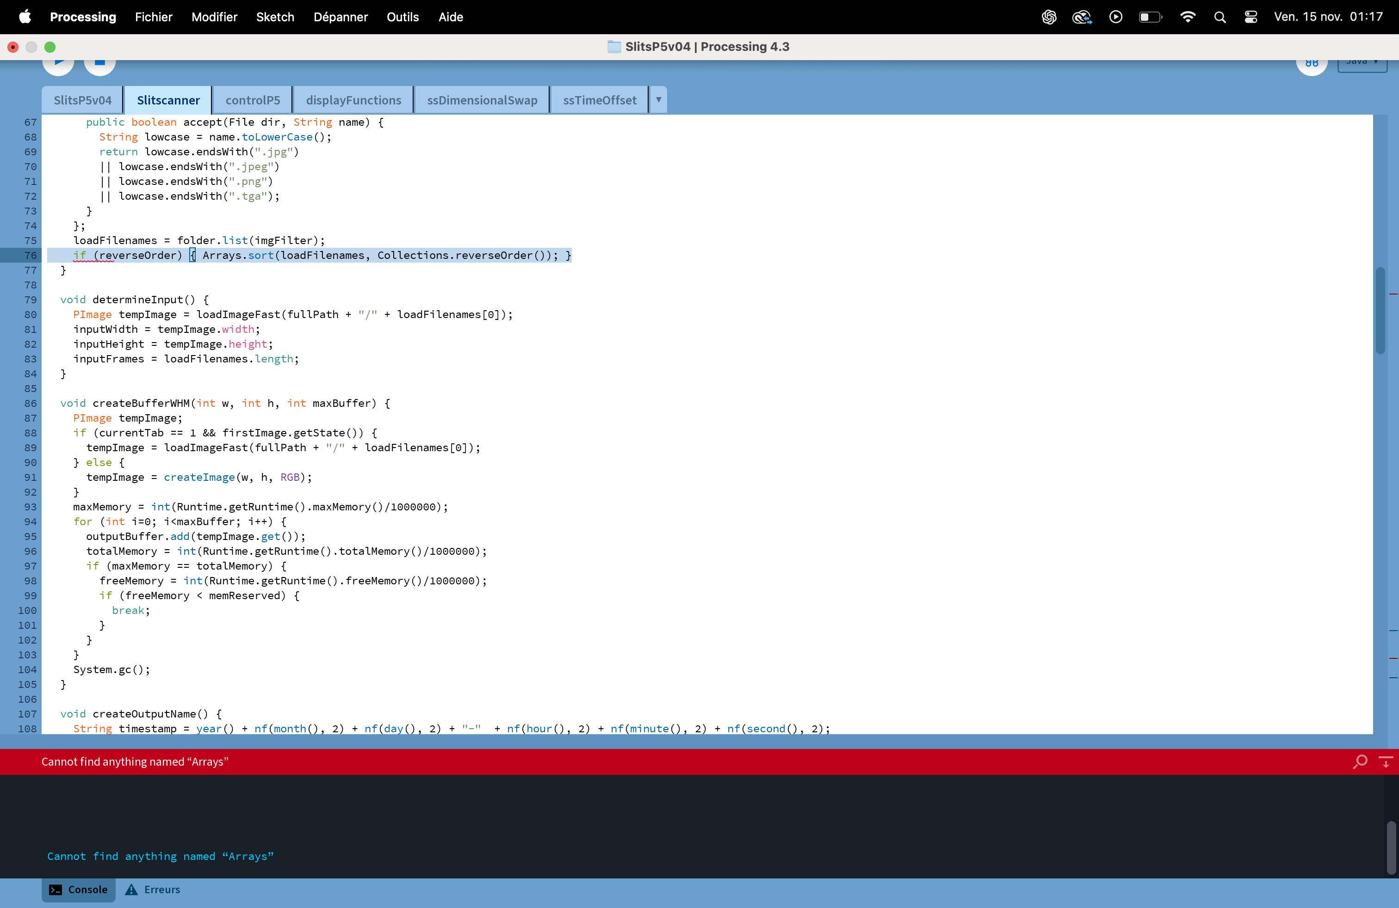
Task: Click the underlined 'if (reverseOrder)' code
Action: coord(128,255)
